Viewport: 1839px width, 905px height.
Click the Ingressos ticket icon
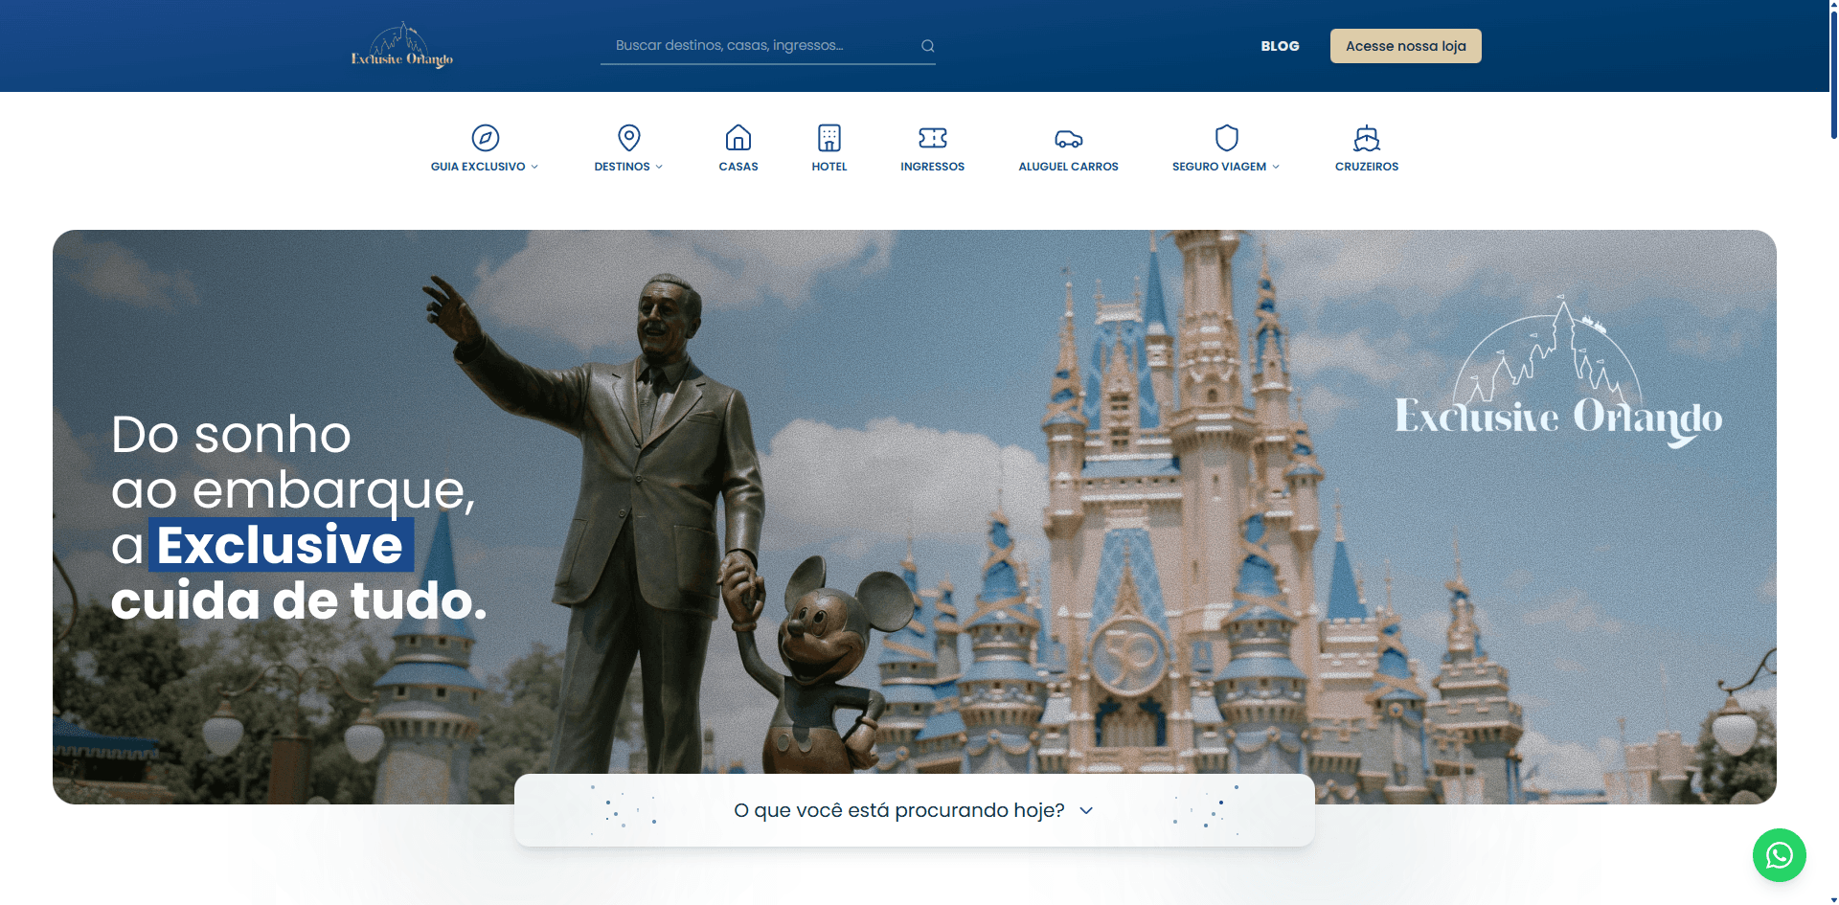[932, 138]
